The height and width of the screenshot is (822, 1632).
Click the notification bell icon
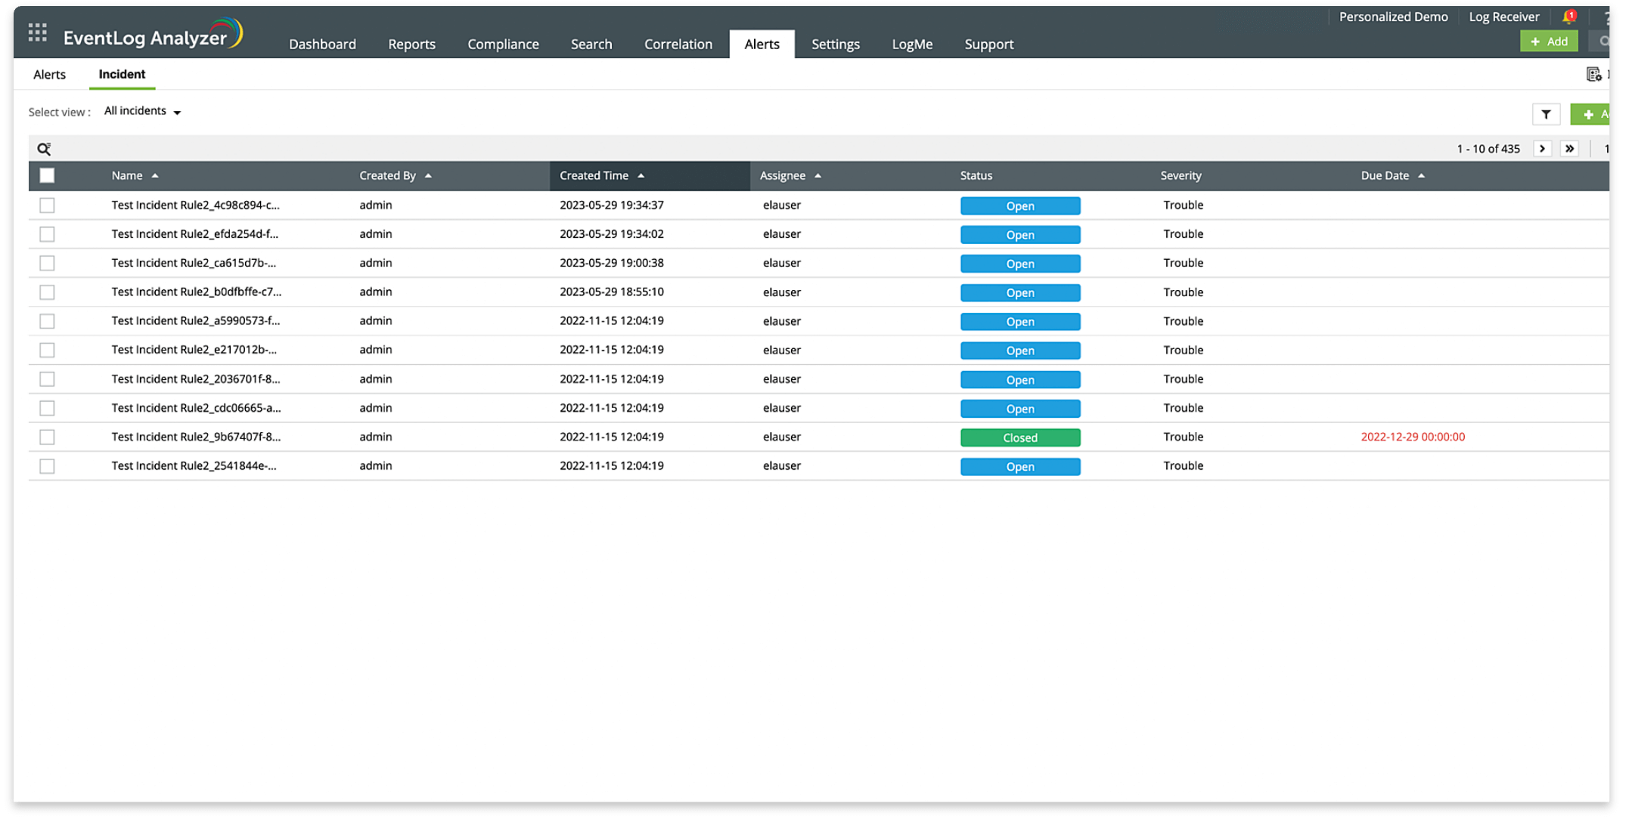click(x=1568, y=17)
